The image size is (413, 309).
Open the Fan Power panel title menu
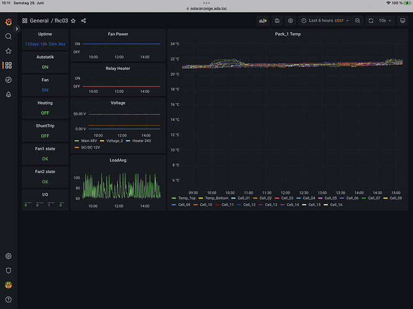[118, 34]
